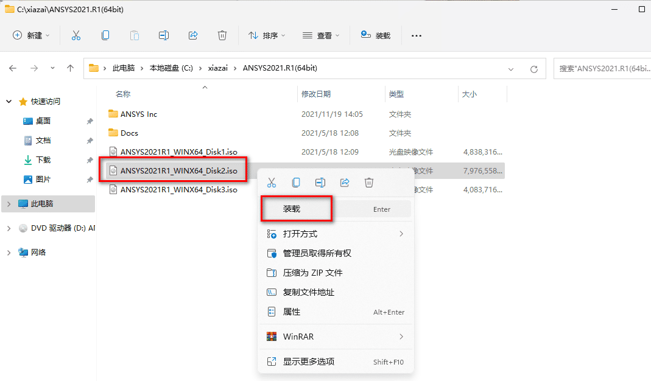Image resolution: width=651 pixels, height=381 pixels.
Task: Open the 查看 view dropdown
Action: click(321, 35)
